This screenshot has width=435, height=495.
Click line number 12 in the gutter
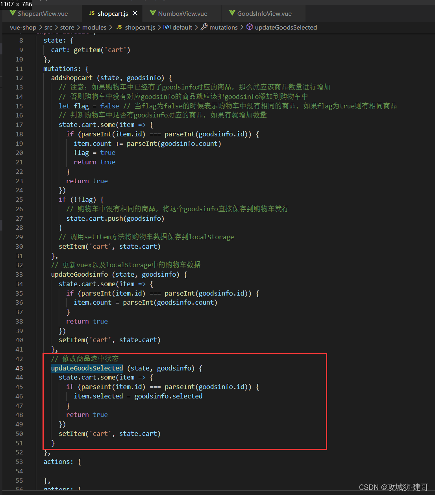(x=19, y=78)
